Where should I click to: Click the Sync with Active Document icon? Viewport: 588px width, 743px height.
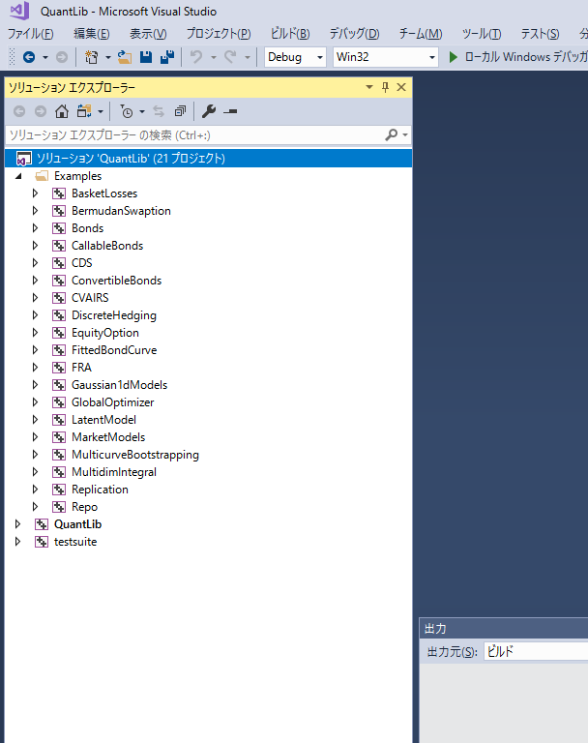pyautogui.click(x=159, y=111)
